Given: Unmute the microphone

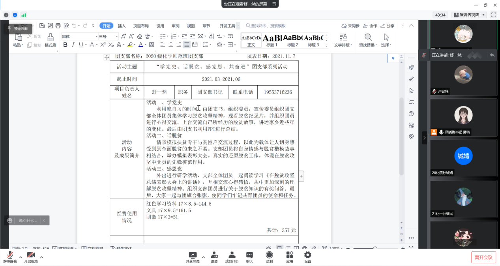Looking at the screenshot, I should (10, 257).
